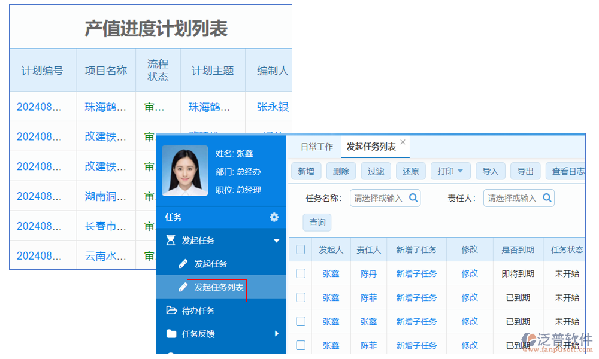Focus the 责任人 input field
The width and height of the screenshot is (599, 359).
[519, 198]
